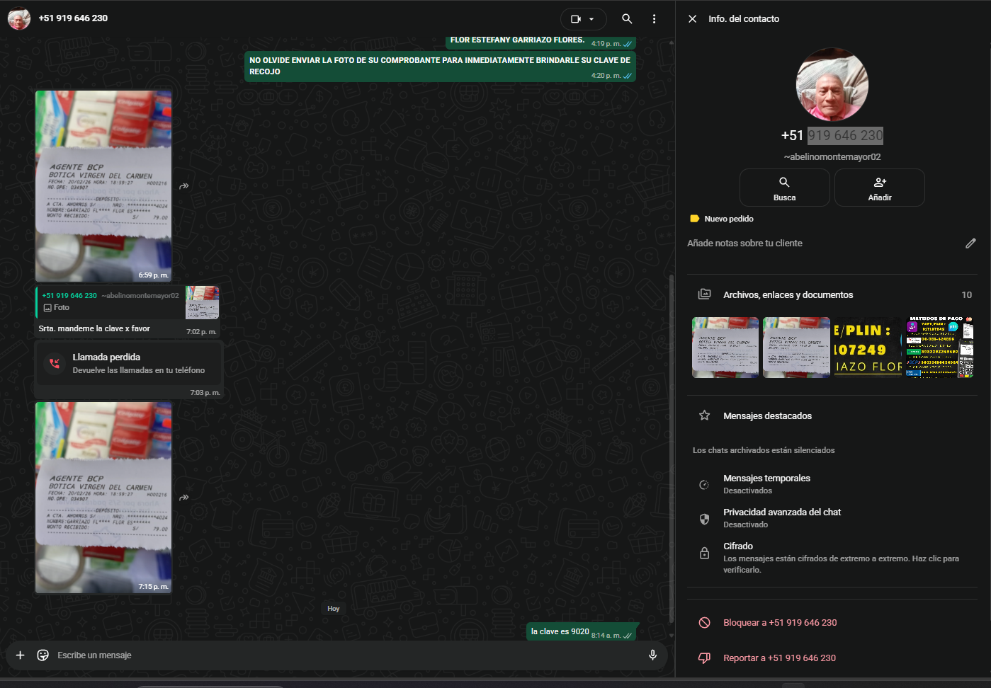Toggle Privacidad avanzada del chat
This screenshot has width=991, height=688.
coord(781,518)
